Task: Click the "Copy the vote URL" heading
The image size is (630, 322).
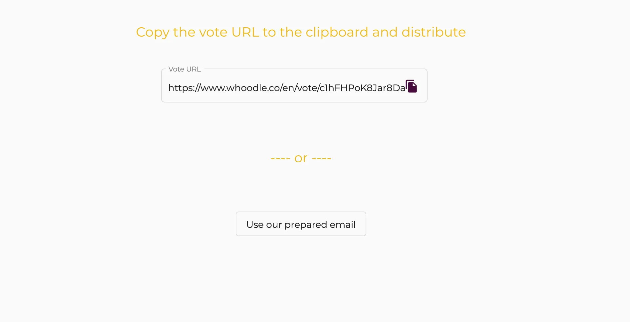Action: (x=301, y=32)
